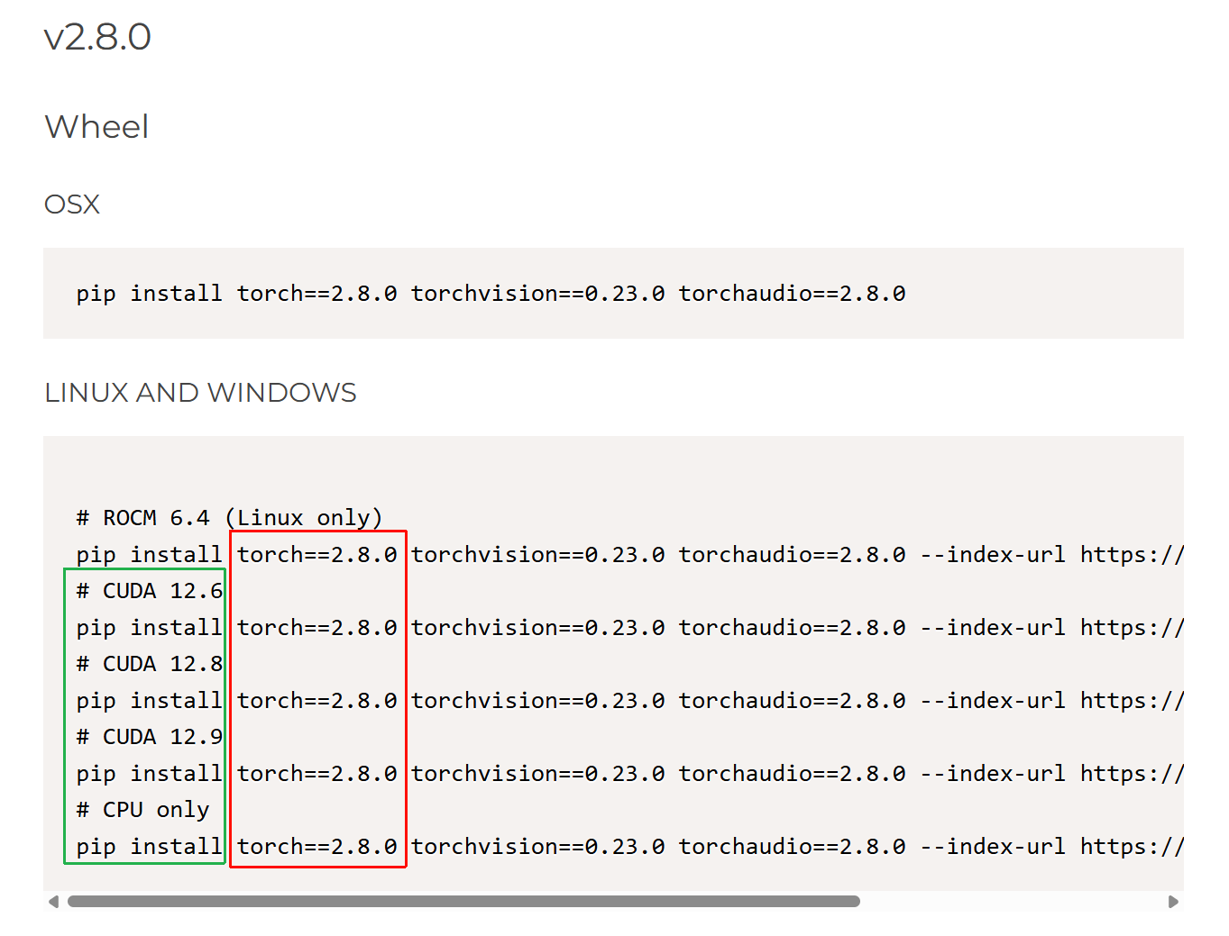The image size is (1229, 936).
Task: Click pip install command under CPU only
Action: [x=629, y=847]
